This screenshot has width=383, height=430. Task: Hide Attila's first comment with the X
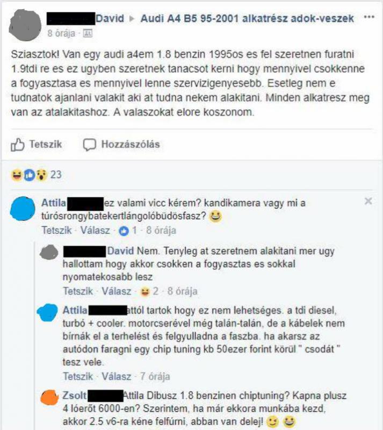368,201
